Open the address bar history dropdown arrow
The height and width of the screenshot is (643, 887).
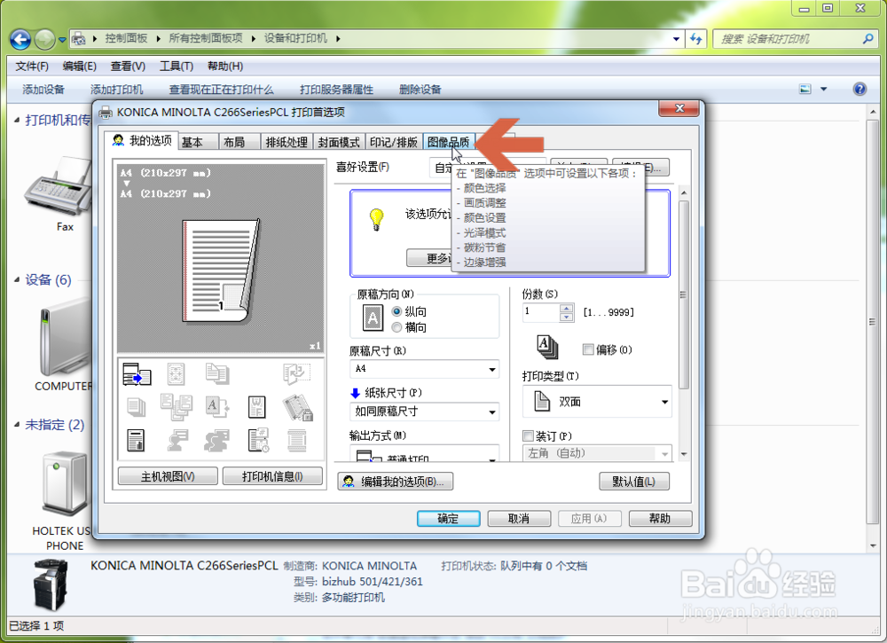[676, 39]
